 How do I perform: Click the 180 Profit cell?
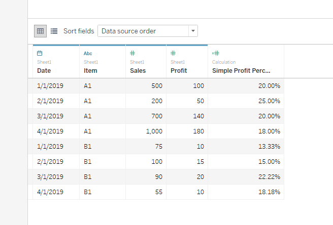point(198,131)
